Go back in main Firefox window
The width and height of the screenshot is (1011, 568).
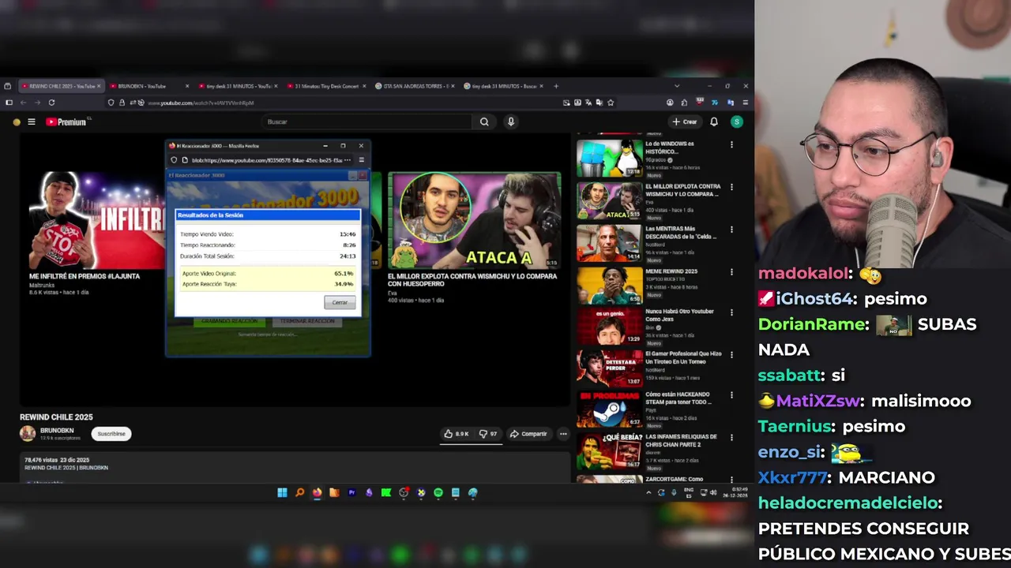pos(22,103)
